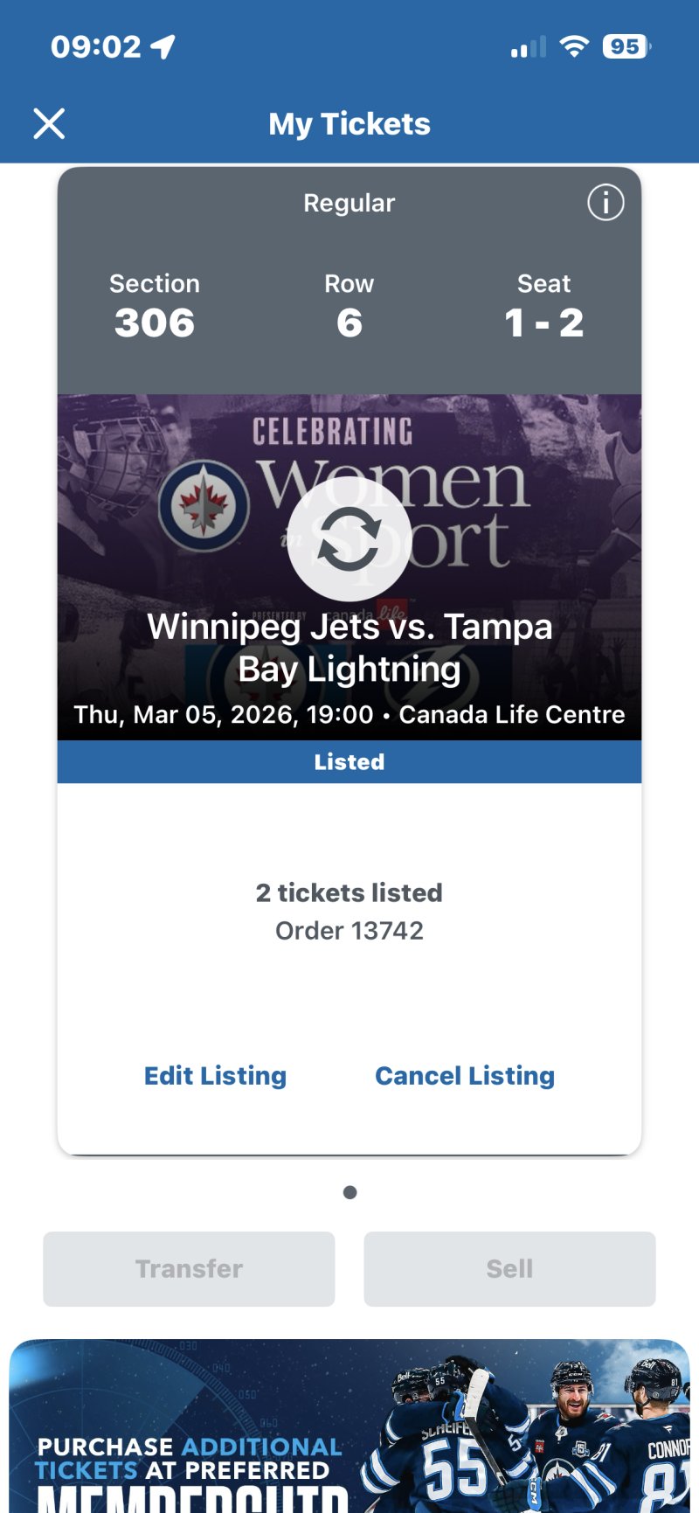Viewport: 699px width, 1513px height.
Task: Tap the Section 306 value
Action: (155, 323)
